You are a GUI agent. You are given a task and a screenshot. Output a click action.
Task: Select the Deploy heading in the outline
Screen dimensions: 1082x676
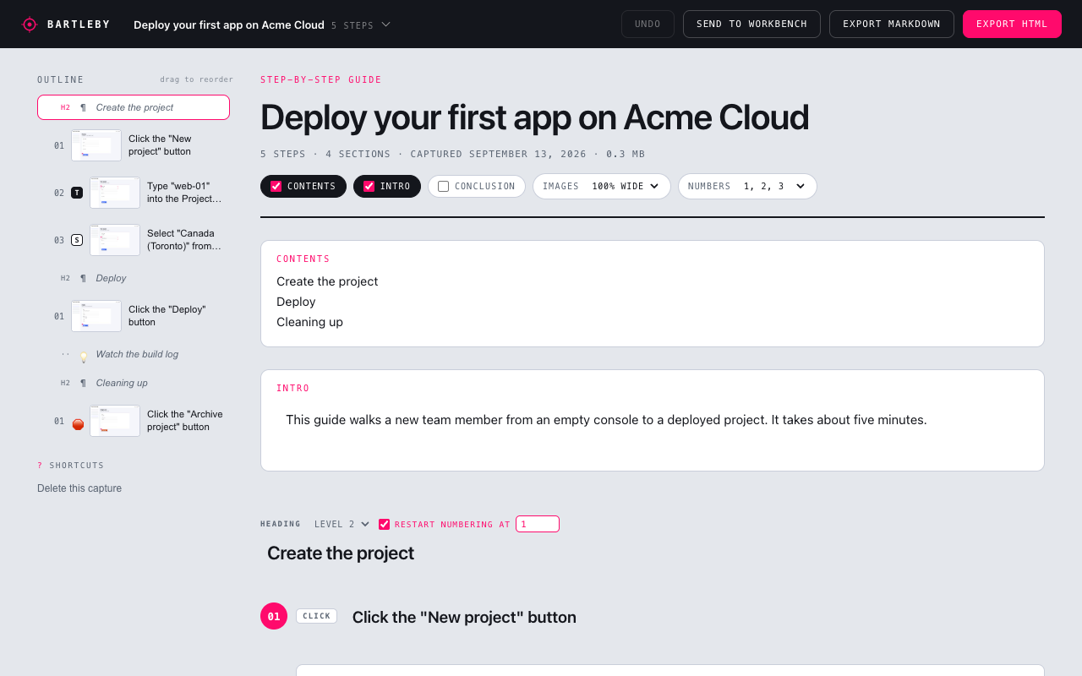pos(134,278)
